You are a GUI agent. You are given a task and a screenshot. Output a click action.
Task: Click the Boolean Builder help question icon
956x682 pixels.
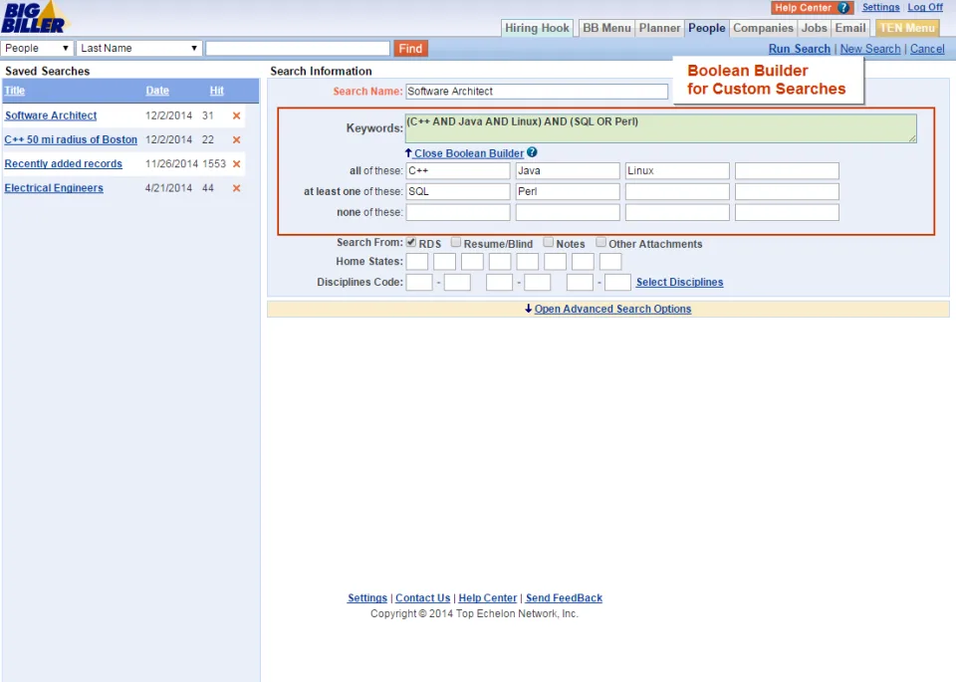pos(532,152)
